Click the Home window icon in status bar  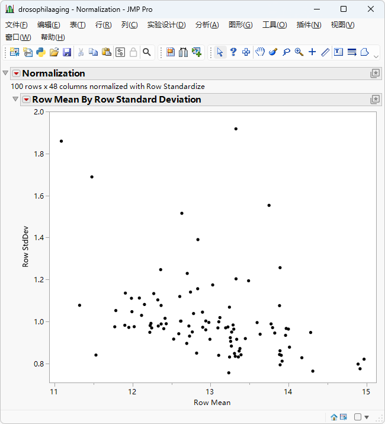point(334,417)
